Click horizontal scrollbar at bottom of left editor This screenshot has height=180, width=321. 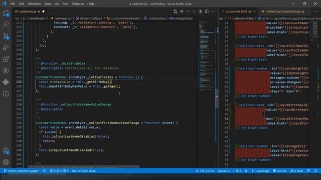84,166
